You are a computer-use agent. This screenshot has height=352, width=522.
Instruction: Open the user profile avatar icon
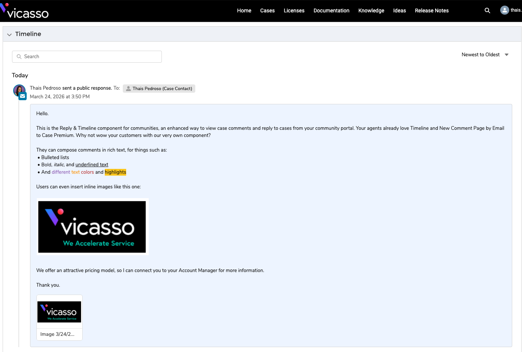click(x=504, y=10)
